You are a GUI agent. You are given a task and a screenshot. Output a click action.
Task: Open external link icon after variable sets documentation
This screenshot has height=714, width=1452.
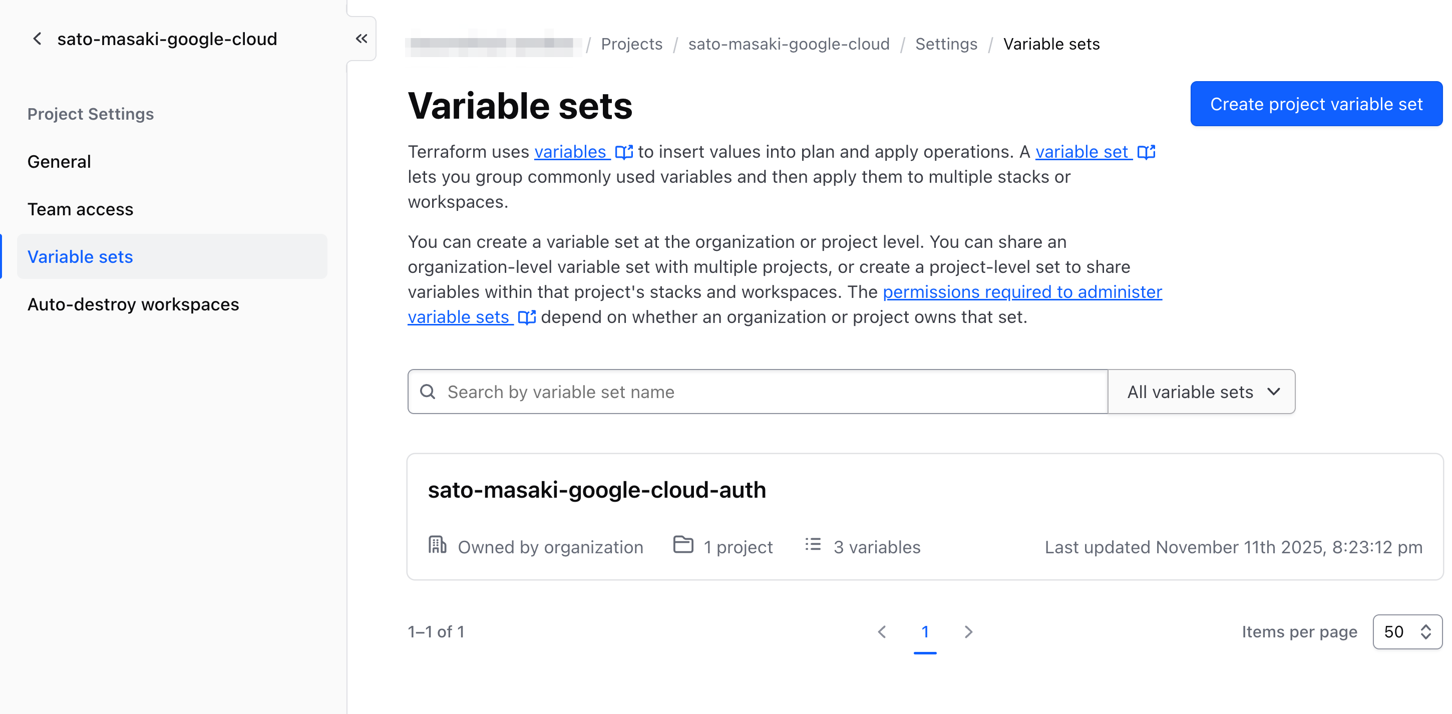[526, 317]
